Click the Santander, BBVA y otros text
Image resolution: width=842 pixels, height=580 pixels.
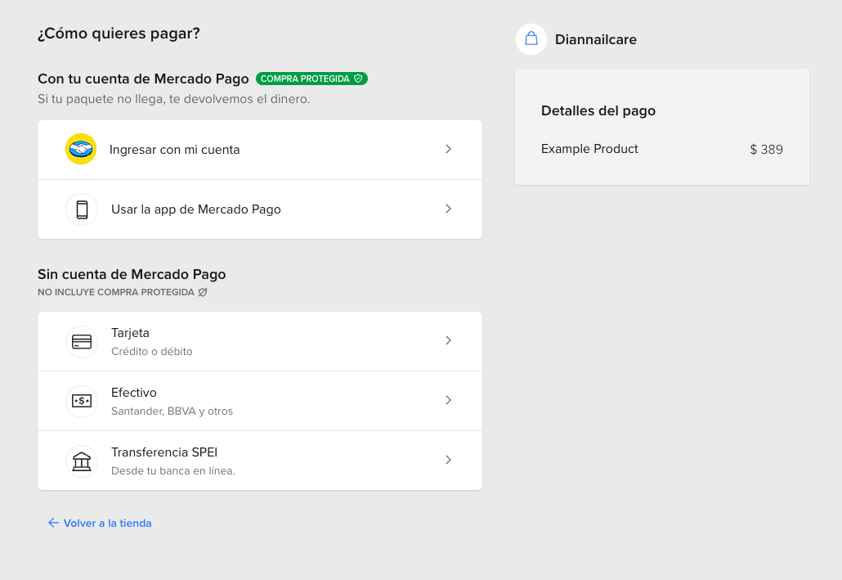(x=172, y=411)
